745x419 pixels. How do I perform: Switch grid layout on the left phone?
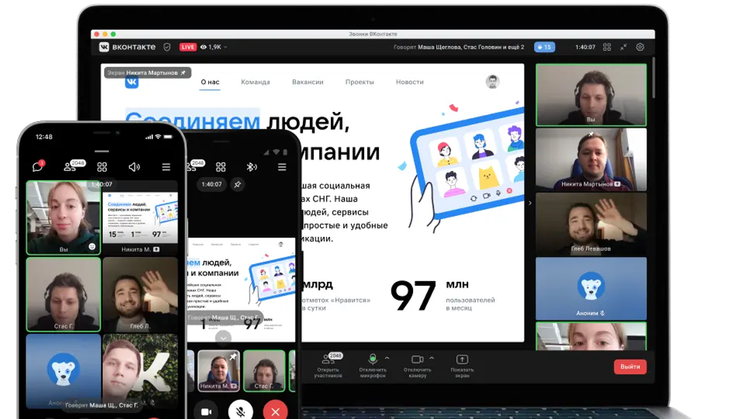click(x=102, y=167)
